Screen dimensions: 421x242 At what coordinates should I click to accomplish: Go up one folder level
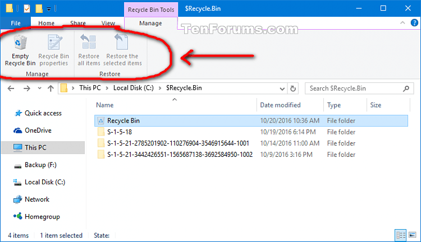click(51, 88)
